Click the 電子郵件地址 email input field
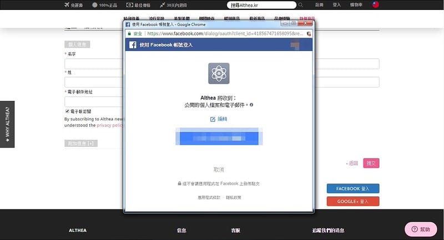This screenshot has width=444, height=240. pos(94,101)
